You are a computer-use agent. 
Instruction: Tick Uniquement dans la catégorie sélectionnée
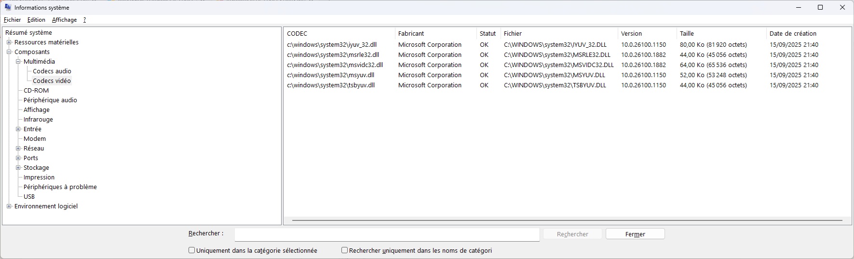191,250
